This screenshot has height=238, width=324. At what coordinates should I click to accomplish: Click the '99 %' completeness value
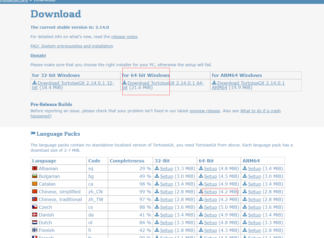pos(145,192)
